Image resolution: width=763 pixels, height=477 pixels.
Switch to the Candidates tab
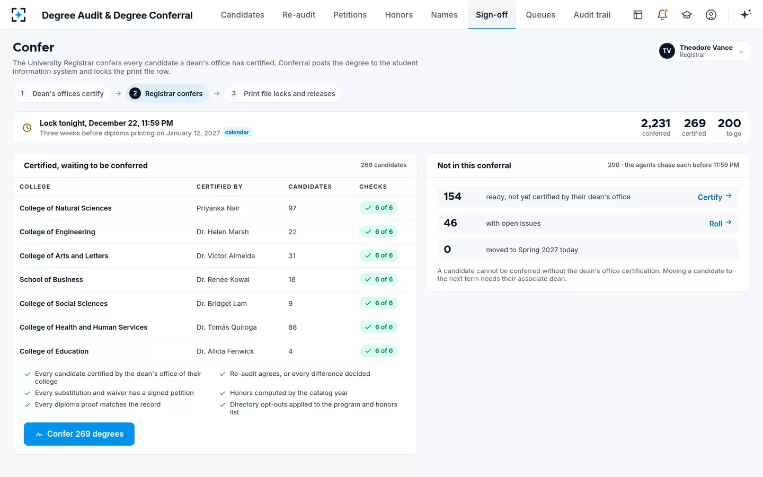click(243, 15)
